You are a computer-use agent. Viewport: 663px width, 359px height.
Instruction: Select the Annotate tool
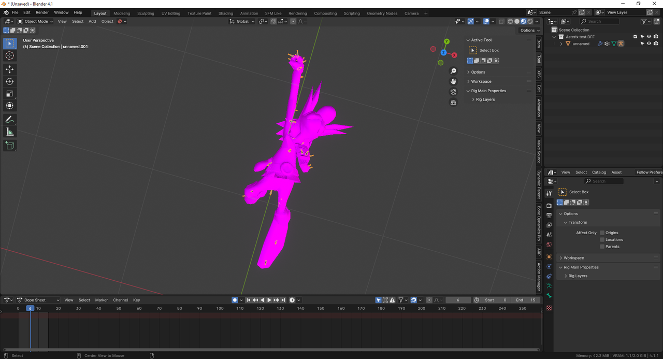[x=10, y=120]
